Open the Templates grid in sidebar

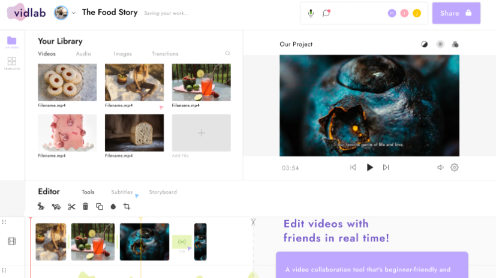[x=12, y=63]
